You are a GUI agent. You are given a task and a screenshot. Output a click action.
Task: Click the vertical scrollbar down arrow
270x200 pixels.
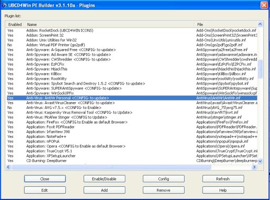point(260,161)
